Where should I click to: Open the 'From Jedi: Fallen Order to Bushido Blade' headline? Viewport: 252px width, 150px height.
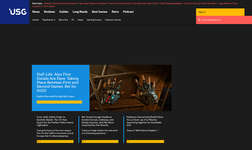(55, 121)
